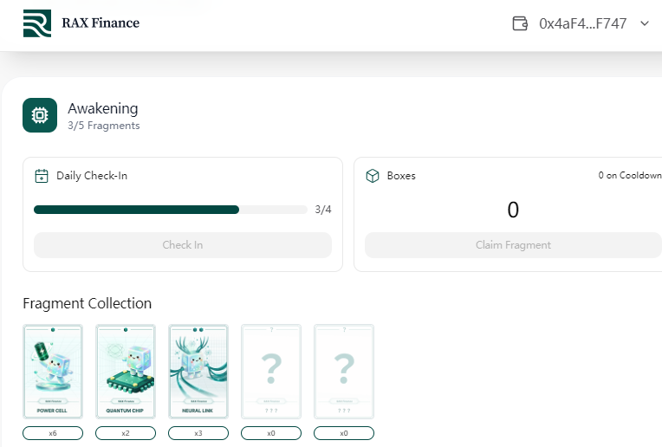Screen dimensions: 662x447
Task: Click the 0 on Cooldown label
Action: tap(629, 175)
